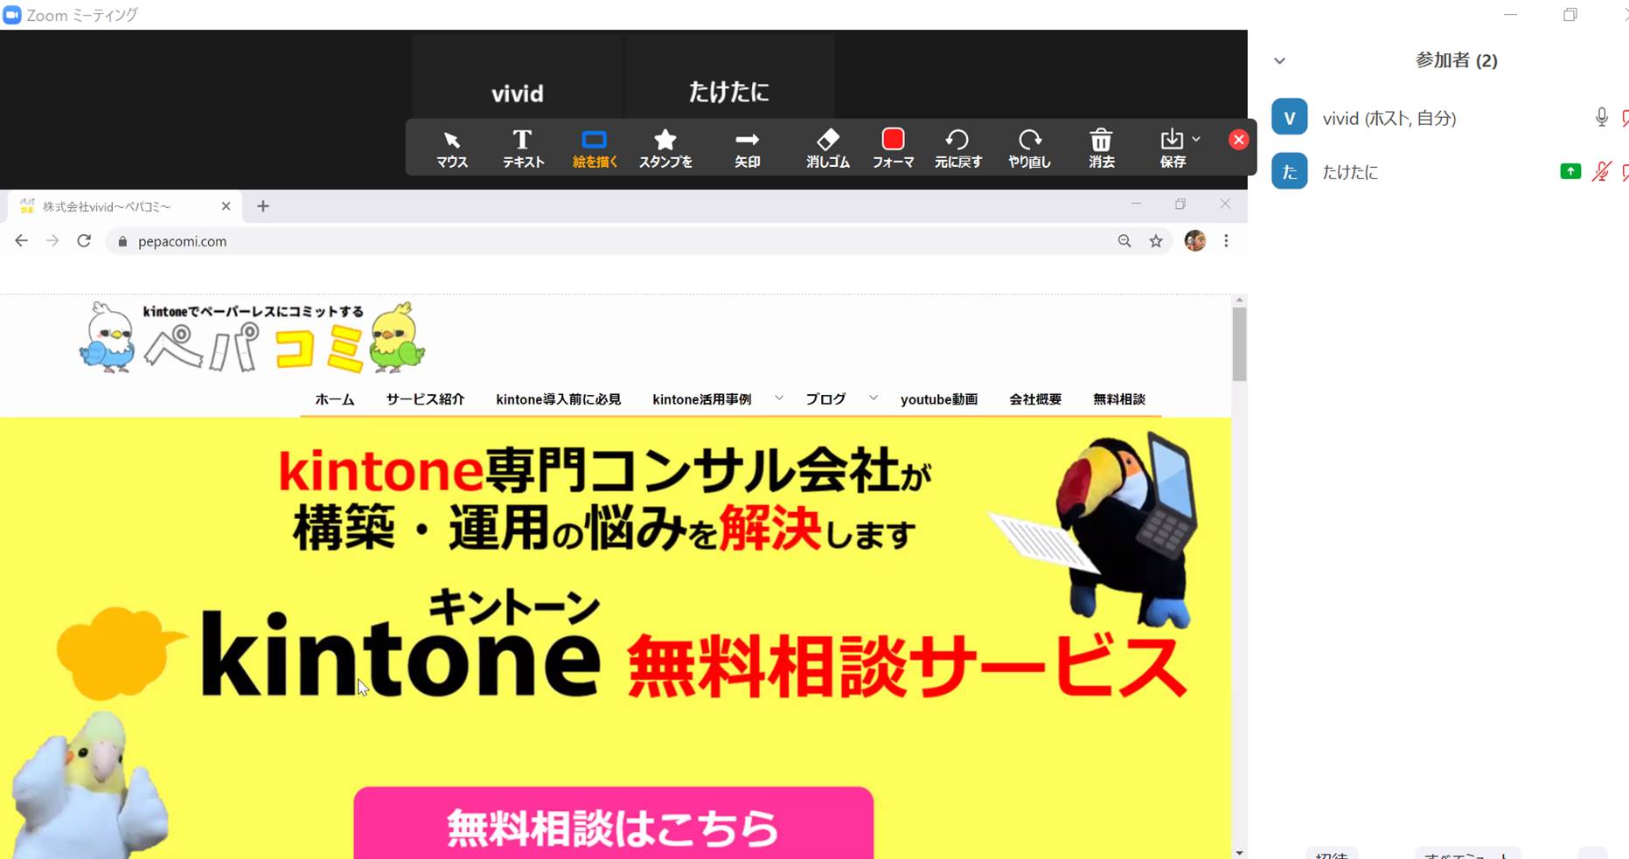Open the ホーム menu on the website
Screen dimensions: 1629x859
[334, 398]
